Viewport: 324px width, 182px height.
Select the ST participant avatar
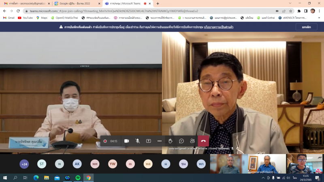[x=42, y=164]
